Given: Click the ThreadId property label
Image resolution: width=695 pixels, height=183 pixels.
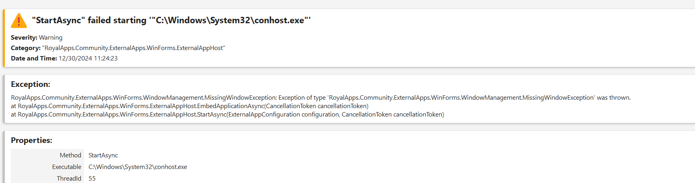Looking at the screenshot, I should pyautogui.click(x=69, y=179).
